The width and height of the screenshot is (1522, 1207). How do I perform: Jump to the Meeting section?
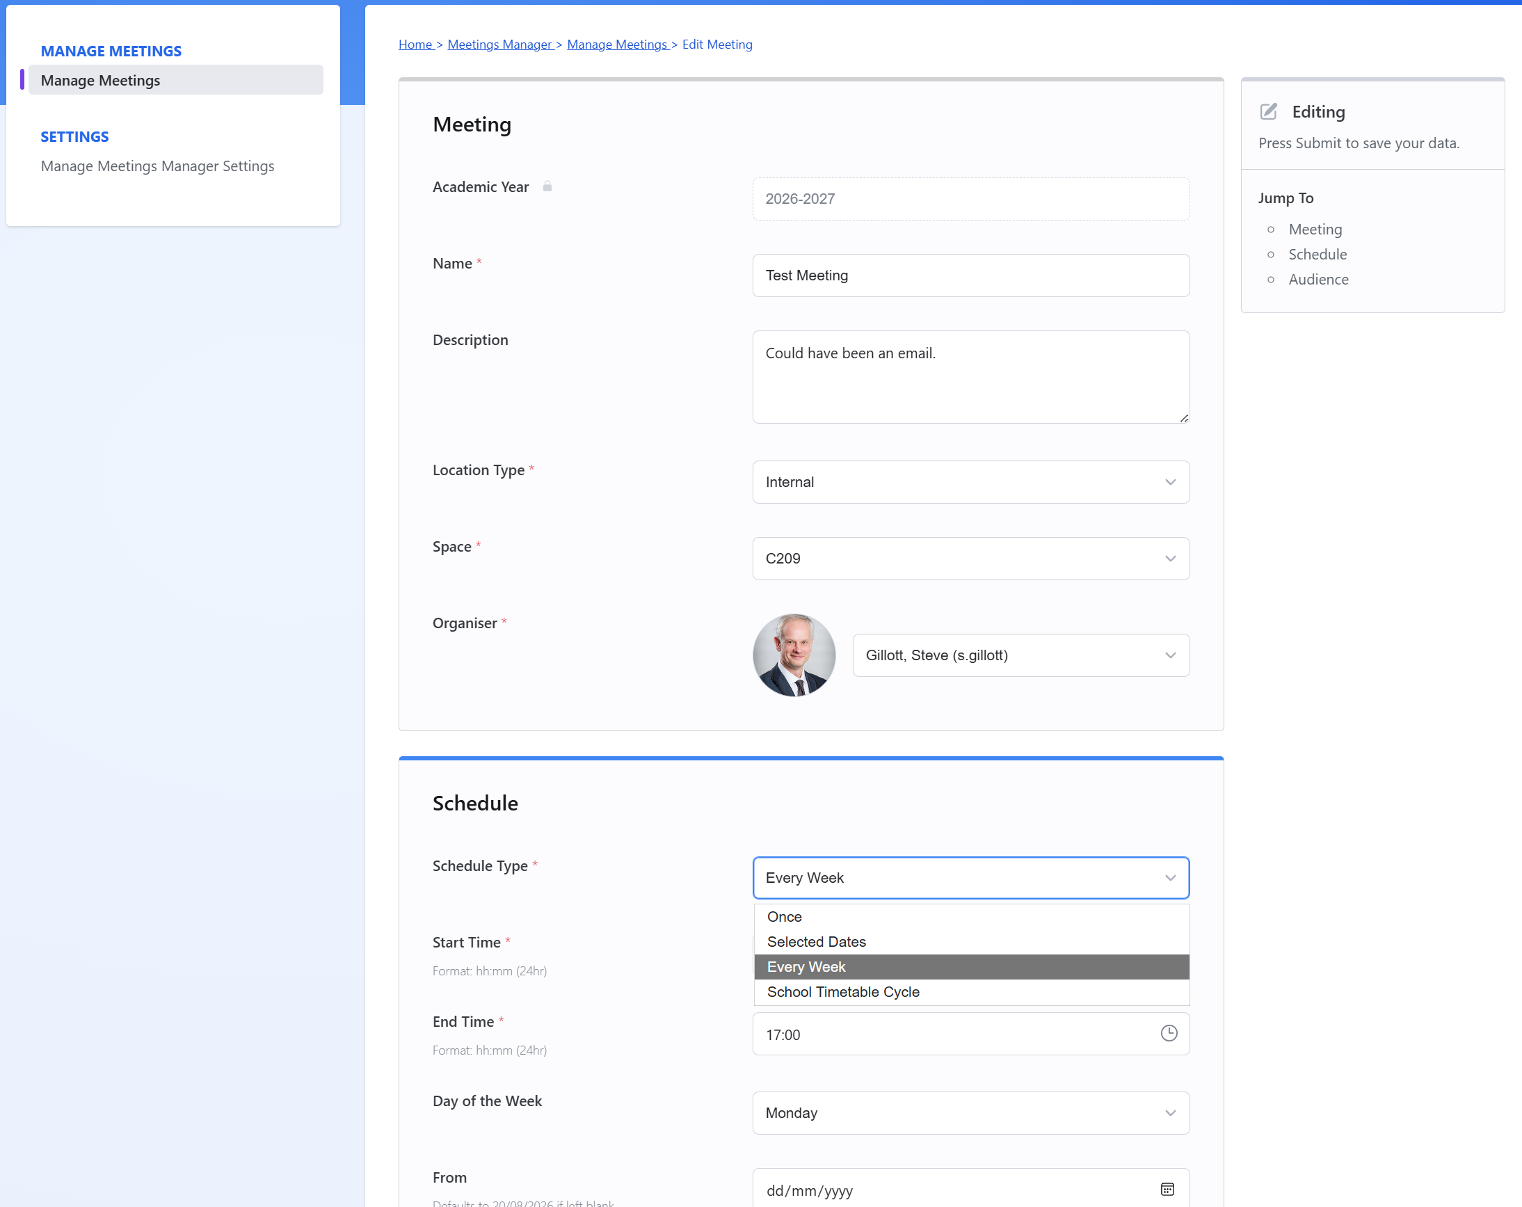[1315, 230]
